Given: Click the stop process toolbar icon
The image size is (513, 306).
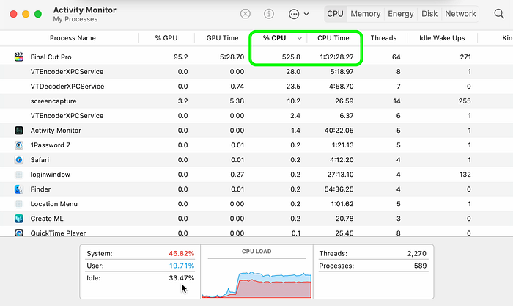Looking at the screenshot, I should click(246, 14).
